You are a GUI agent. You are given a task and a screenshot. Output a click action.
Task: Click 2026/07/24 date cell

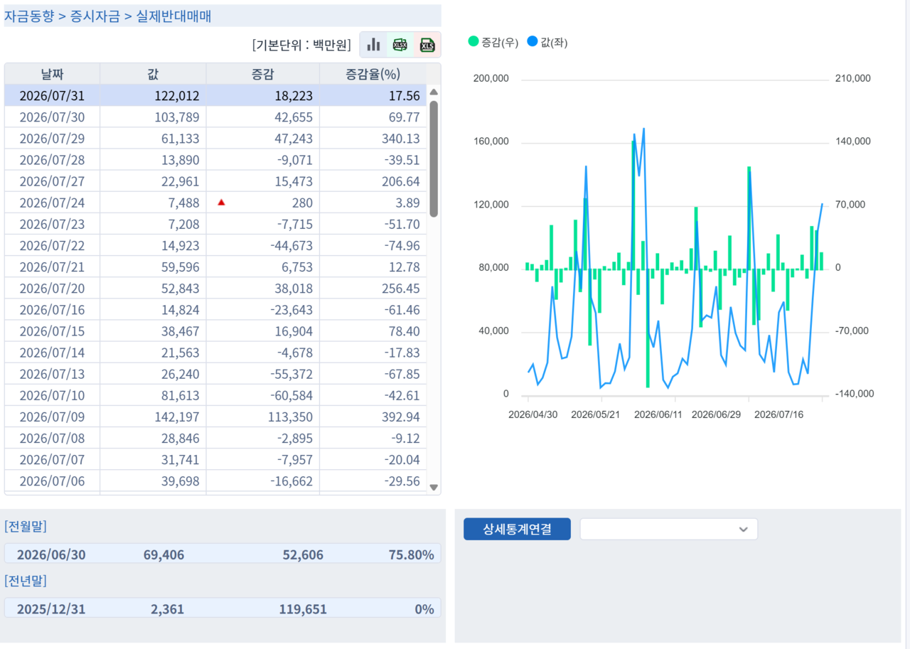(x=52, y=203)
